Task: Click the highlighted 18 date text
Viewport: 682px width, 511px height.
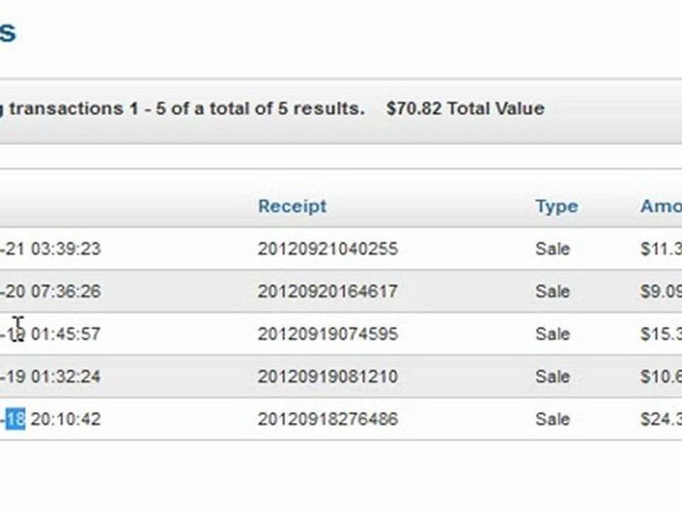Action: pyautogui.click(x=15, y=419)
